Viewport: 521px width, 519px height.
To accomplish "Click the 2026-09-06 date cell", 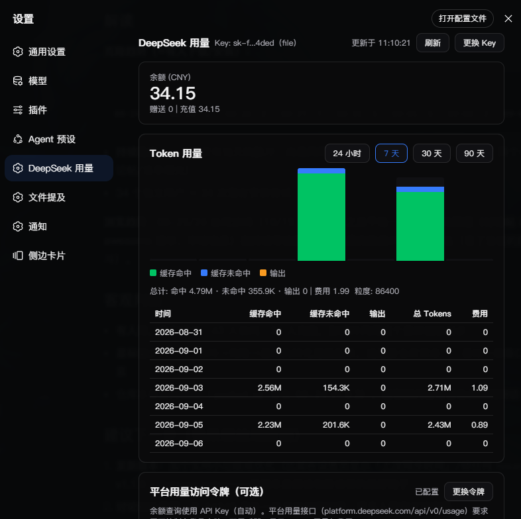I will (x=179, y=444).
